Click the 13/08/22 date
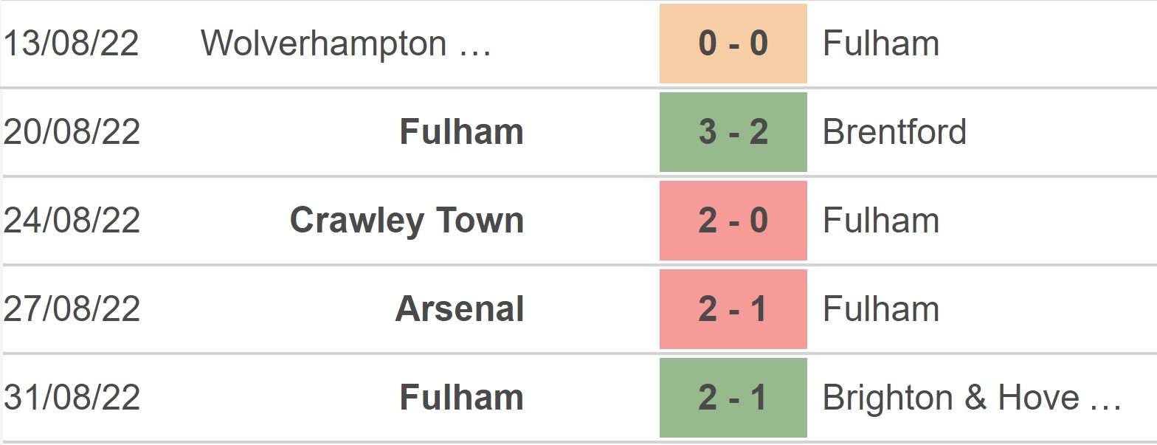The height and width of the screenshot is (445, 1157). tap(72, 44)
